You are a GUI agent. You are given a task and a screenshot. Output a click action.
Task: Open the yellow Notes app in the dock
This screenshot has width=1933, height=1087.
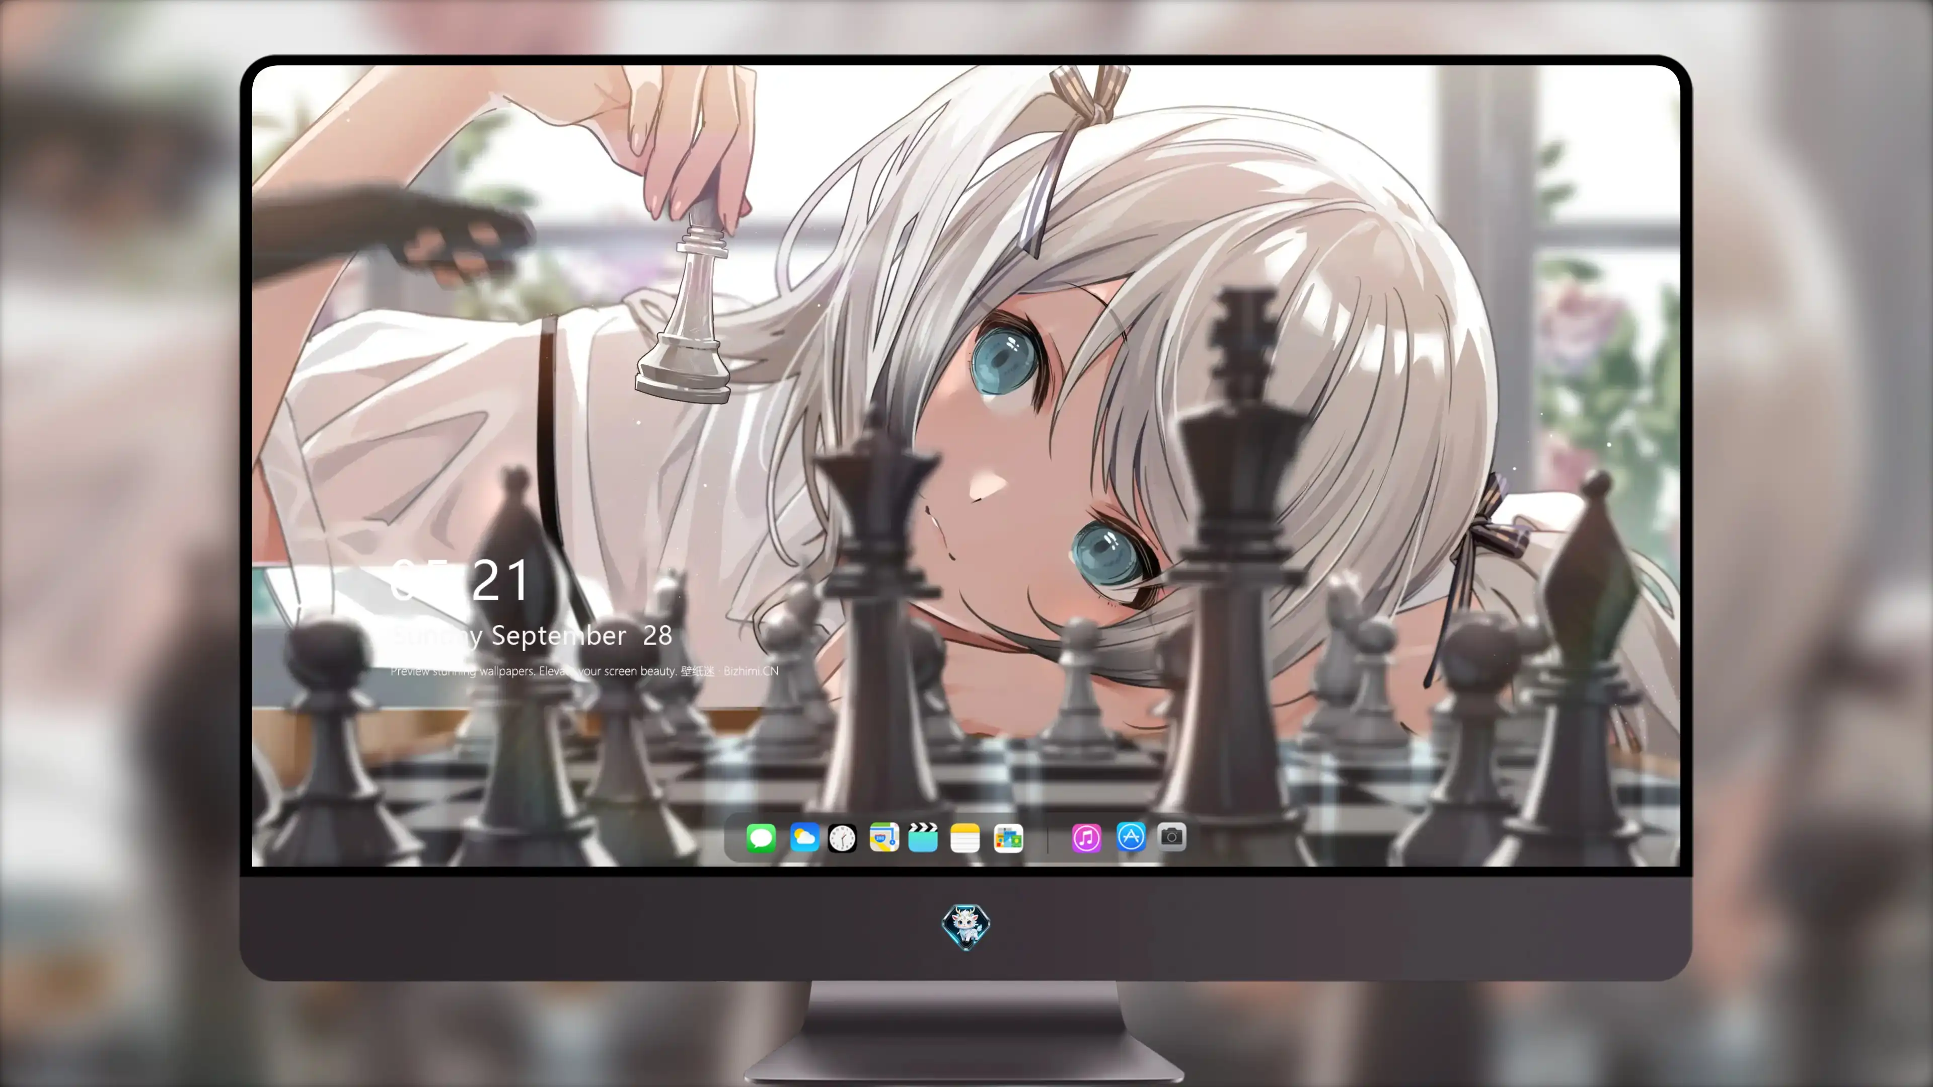tap(965, 837)
